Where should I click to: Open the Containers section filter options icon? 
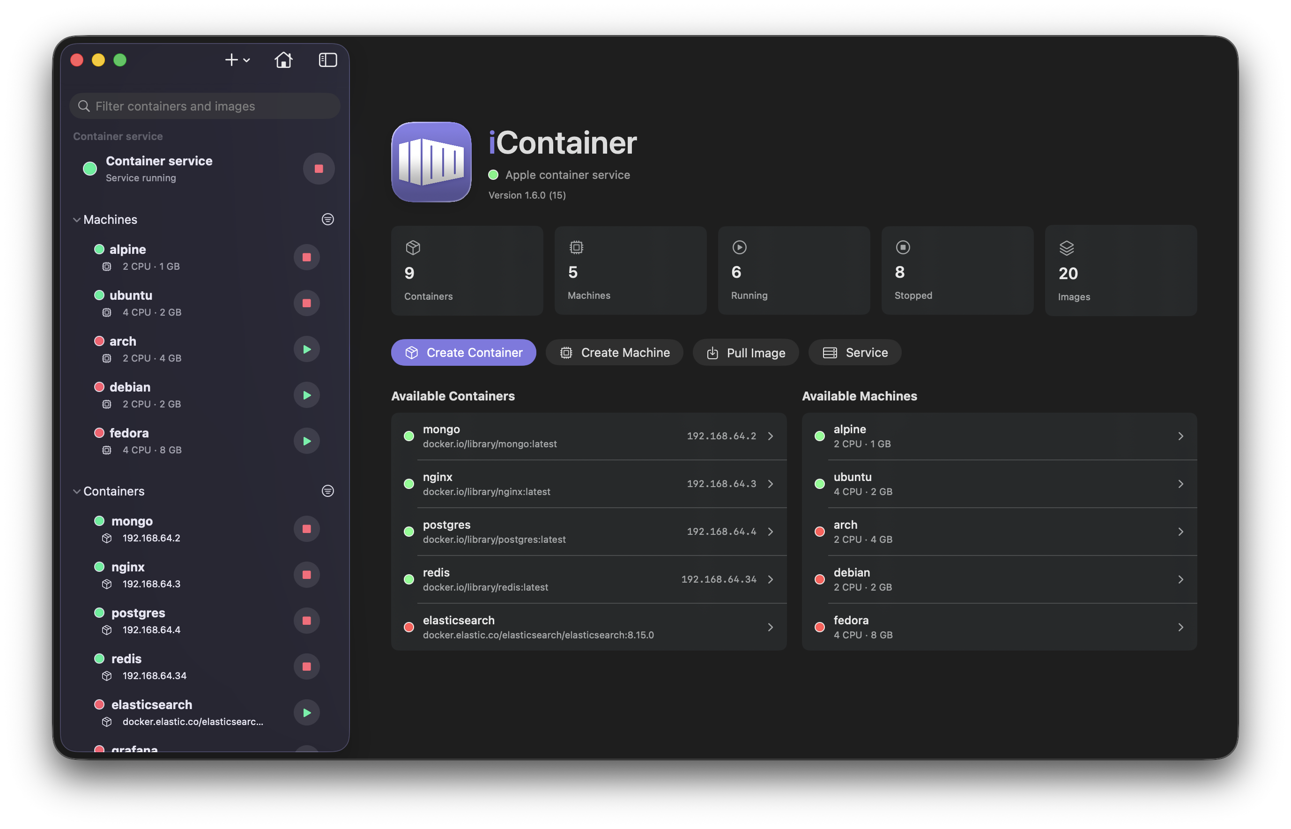tap(327, 491)
